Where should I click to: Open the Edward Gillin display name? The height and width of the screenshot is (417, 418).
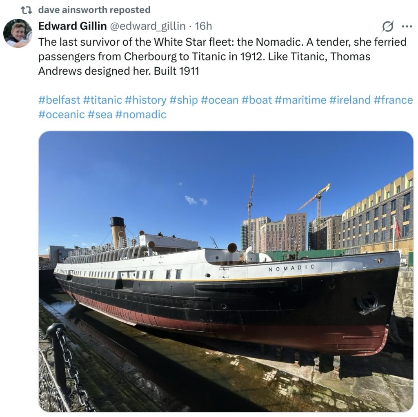tap(73, 26)
